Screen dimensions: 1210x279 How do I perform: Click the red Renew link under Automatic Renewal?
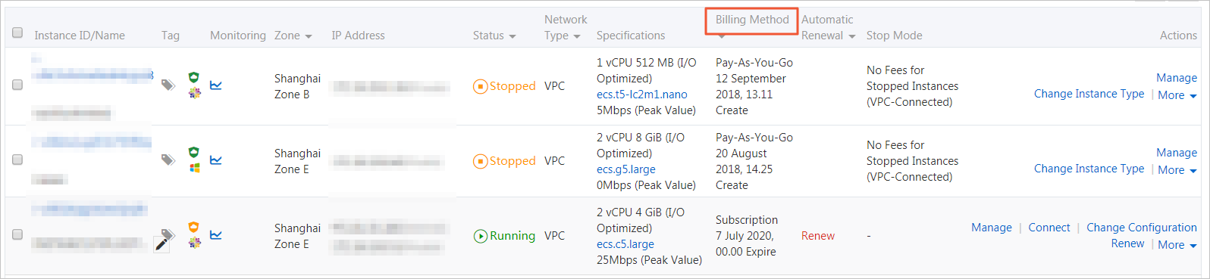click(818, 236)
